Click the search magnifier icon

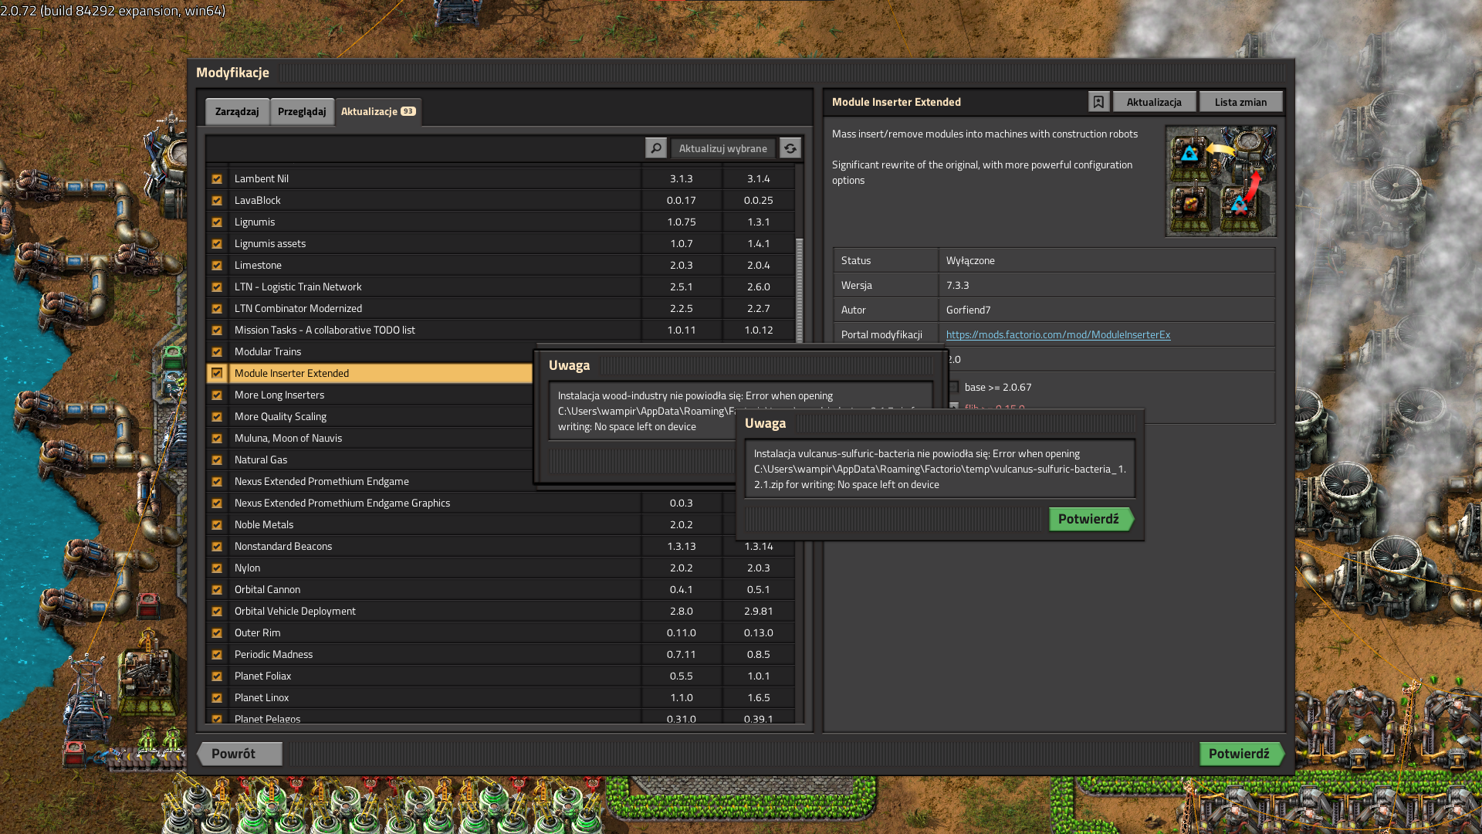(655, 148)
